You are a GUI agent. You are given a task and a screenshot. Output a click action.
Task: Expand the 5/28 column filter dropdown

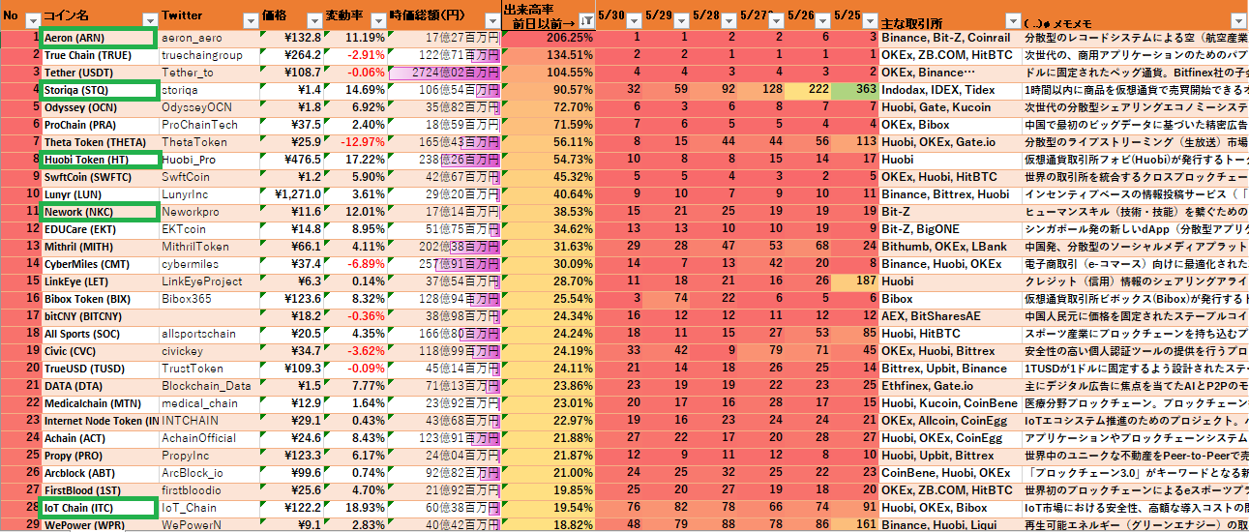pyautogui.click(x=728, y=19)
